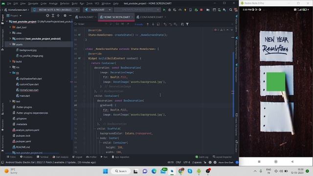Open Search Everywhere magnifier icon
Viewport: 313px width, 176px height.
(x=231, y=10)
